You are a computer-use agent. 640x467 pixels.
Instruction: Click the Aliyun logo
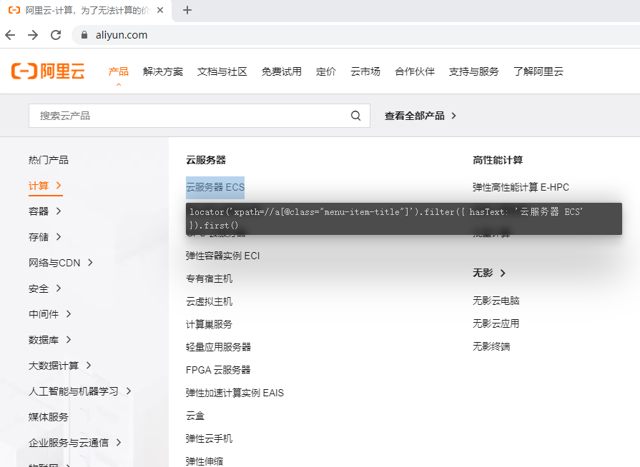48,71
